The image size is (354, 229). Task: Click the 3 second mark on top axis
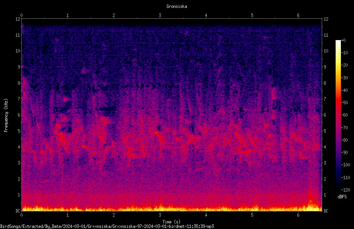160,15
